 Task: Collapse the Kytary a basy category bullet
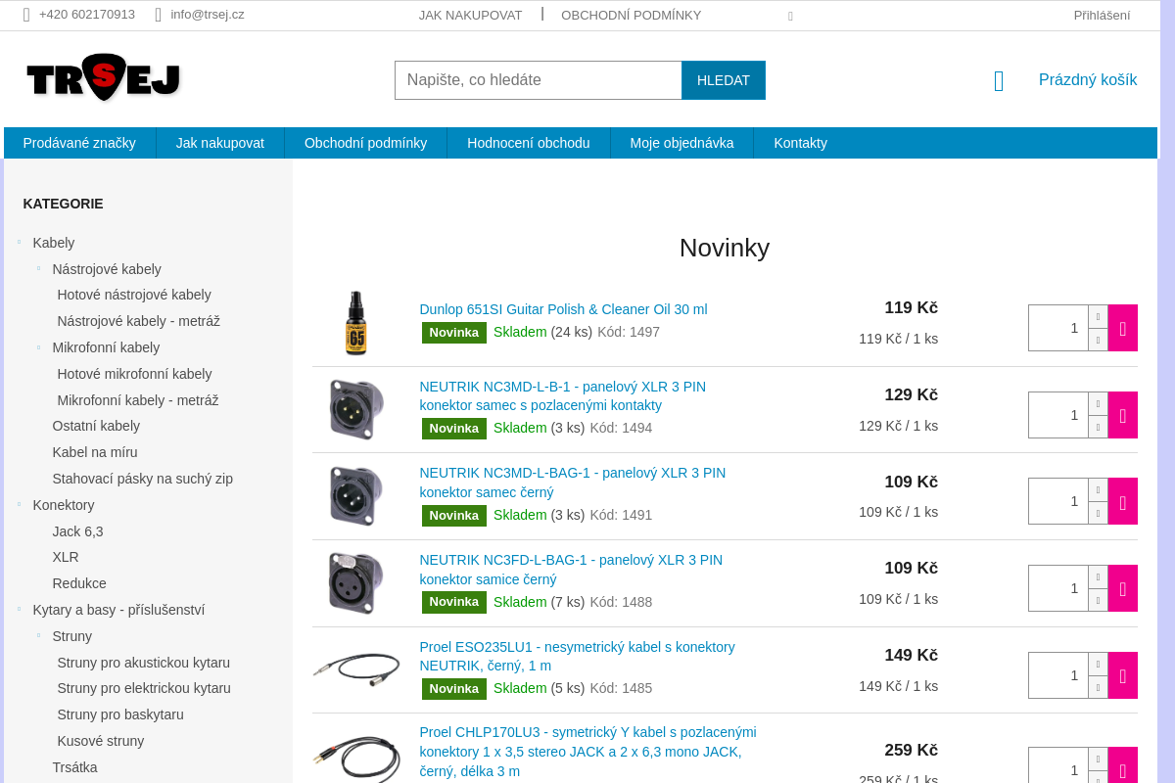[x=19, y=609]
